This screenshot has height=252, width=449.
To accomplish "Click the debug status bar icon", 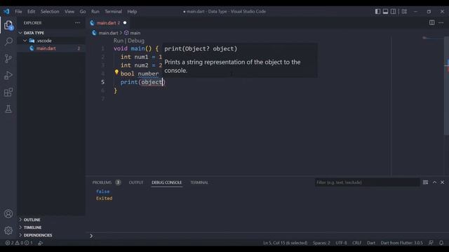I will 41,243.
